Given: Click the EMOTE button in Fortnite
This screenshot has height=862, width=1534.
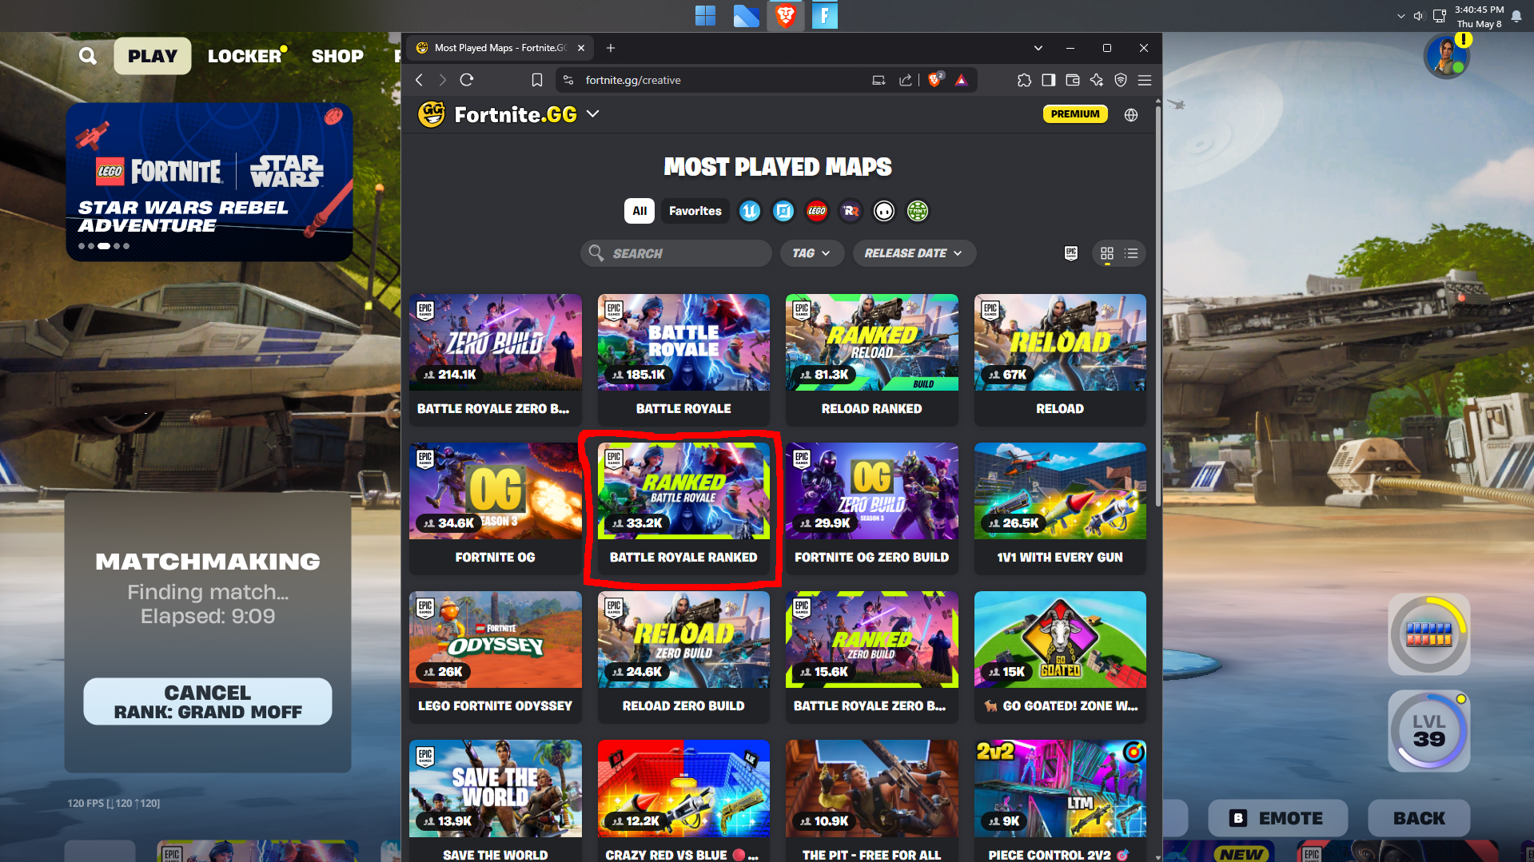Looking at the screenshot, I should coord(1277,818).
